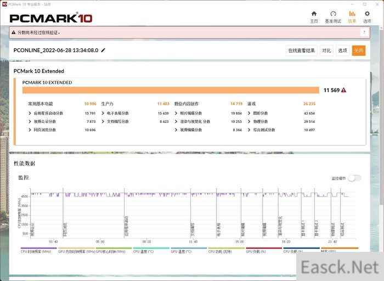Click the pencil icon to rename result

click(103, 50)
